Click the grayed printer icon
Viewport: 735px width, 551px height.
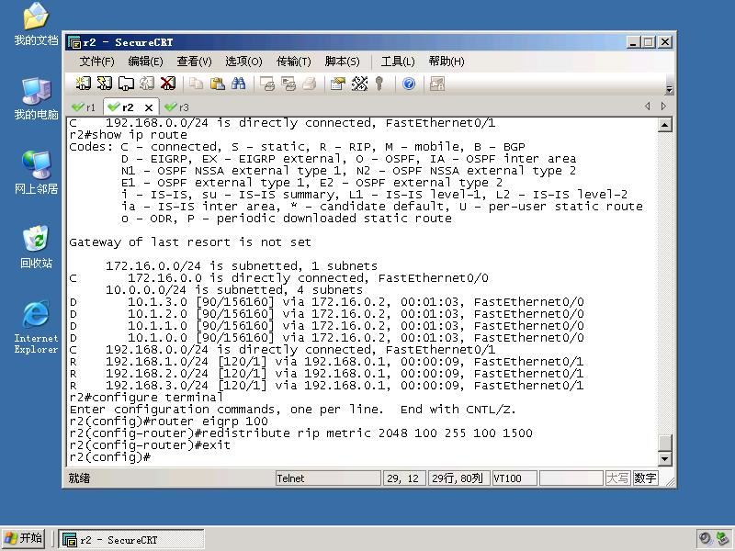pyautogui.click(x=310, y=84)
